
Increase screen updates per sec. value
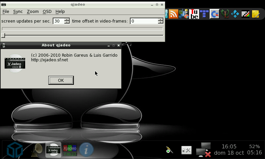coord(67,20)
